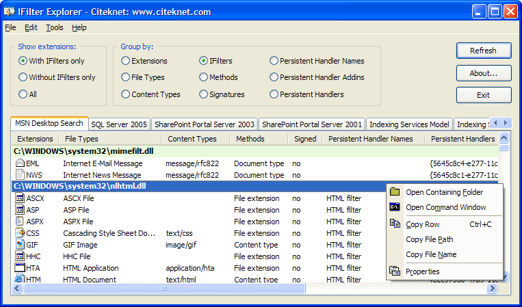Click the GIF image icon
This screenshot has height=307, width=522.
[x=20, y=245]
